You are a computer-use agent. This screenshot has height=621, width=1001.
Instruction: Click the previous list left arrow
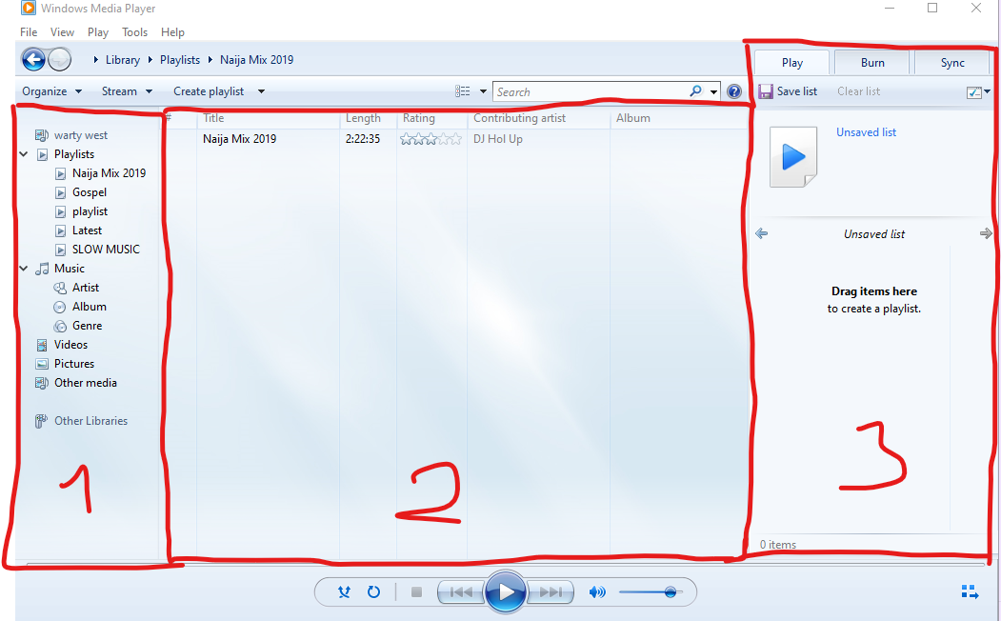click(x=761, y=233)
